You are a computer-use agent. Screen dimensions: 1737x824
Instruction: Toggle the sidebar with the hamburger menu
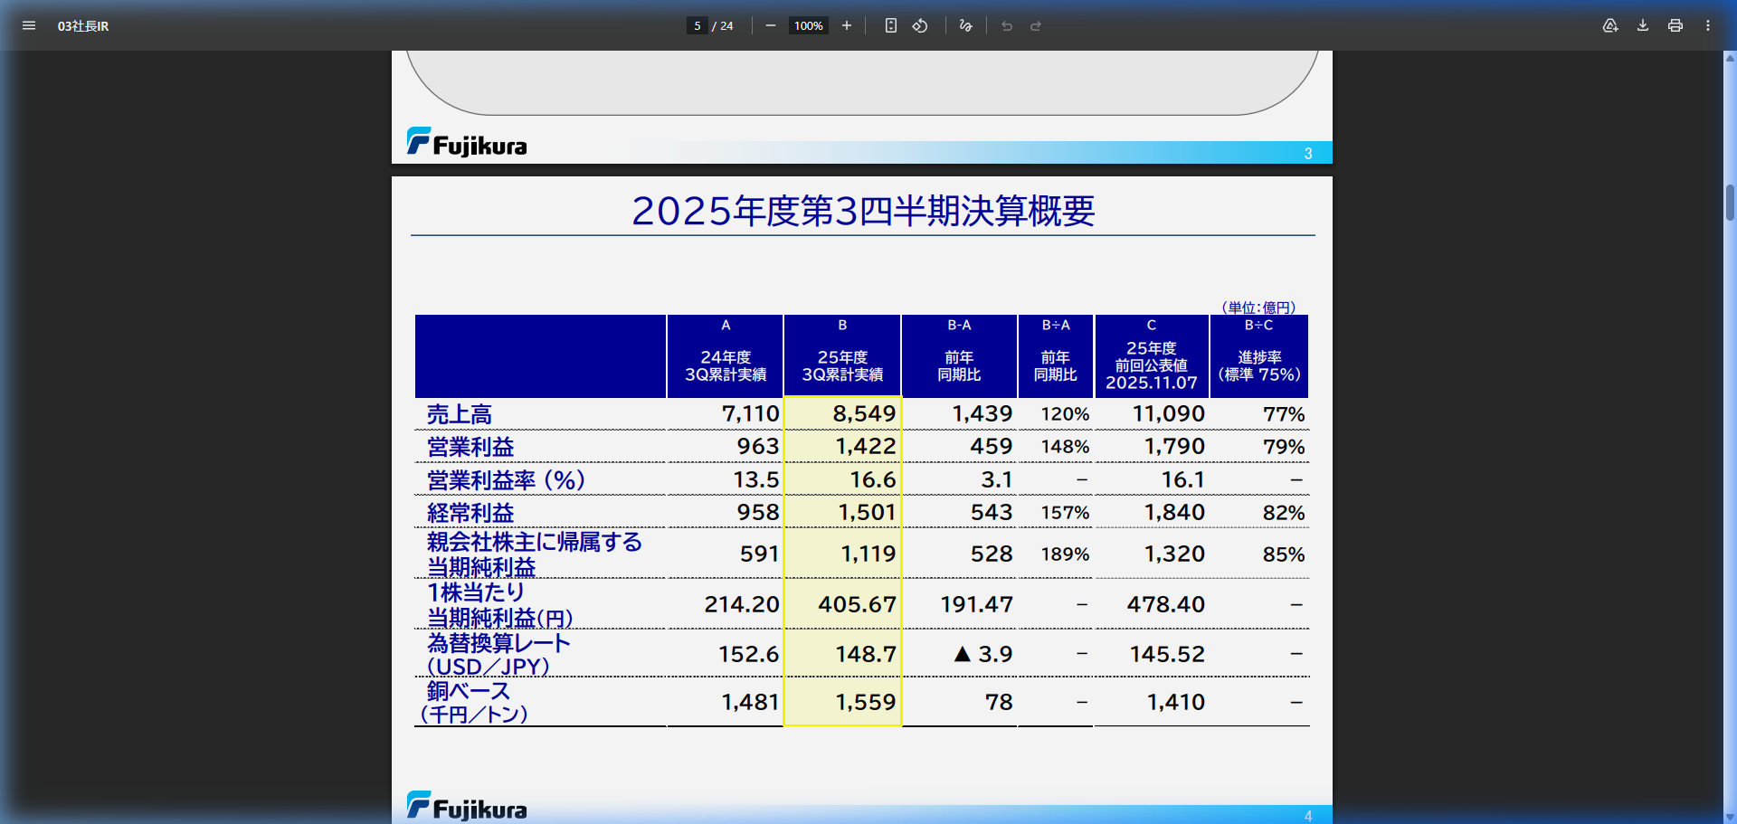click(x=29, y=25)
